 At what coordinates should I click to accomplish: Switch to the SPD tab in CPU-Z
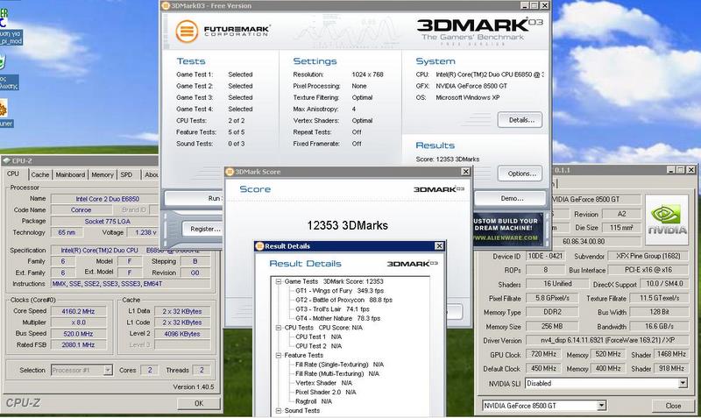pyautogui.click(x=126, y=174)
